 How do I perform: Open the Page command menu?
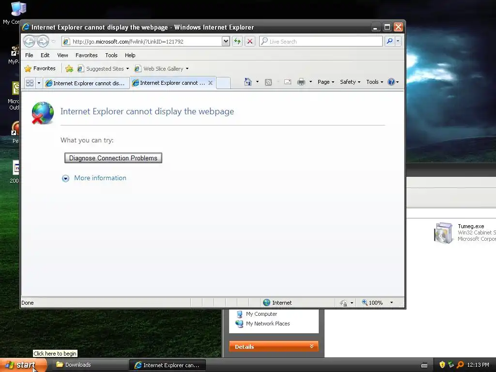click(326, 82)
